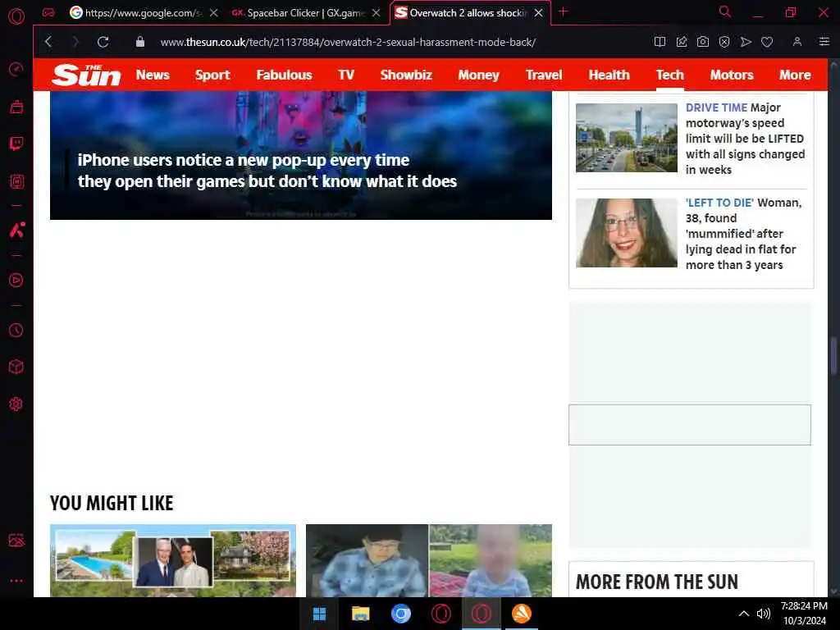This screenshot has height=630, width=840.
Task: Open the pool and two men article thumbnail
Action: click(173, 560)
